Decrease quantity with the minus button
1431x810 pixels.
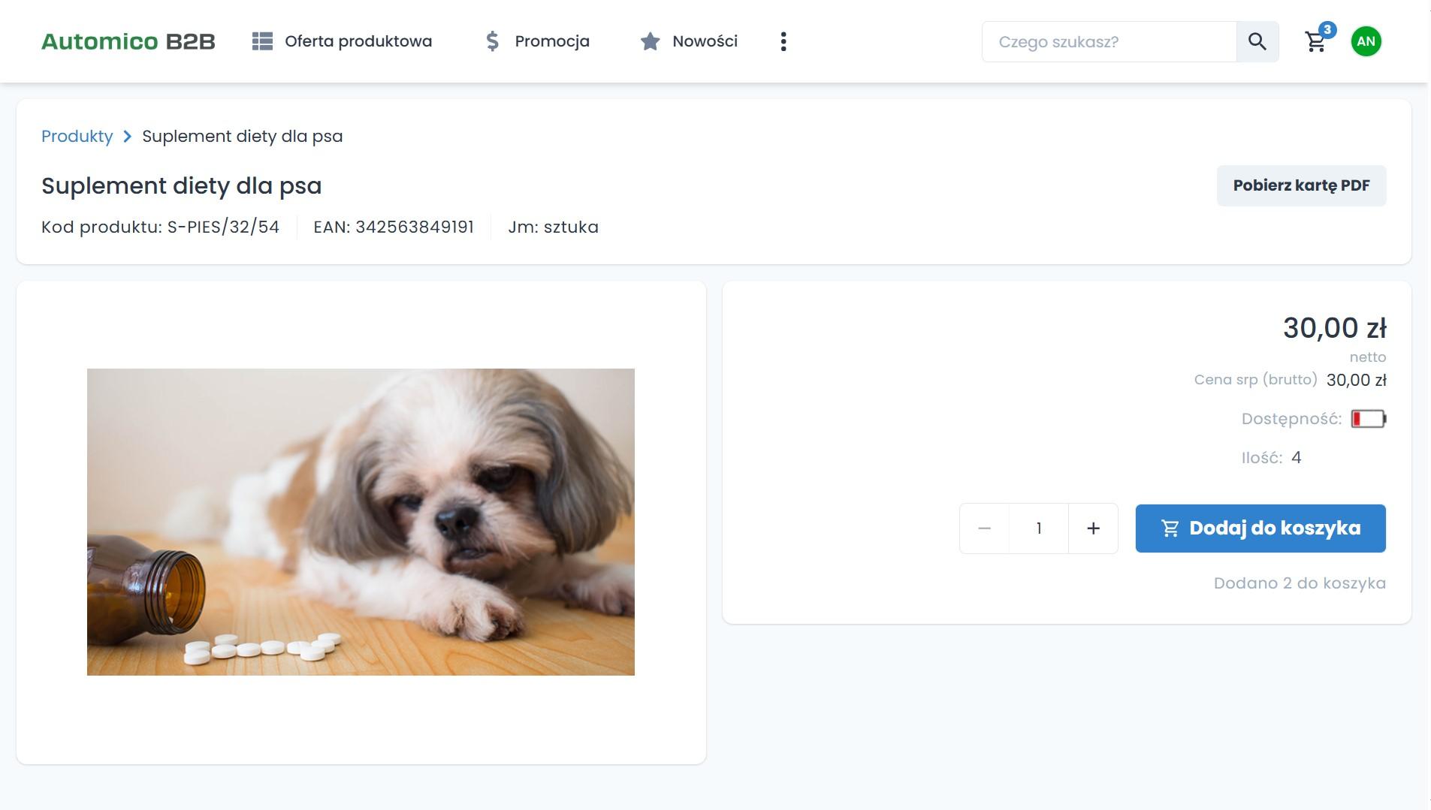pyautogui.click(x=984, y=528)
